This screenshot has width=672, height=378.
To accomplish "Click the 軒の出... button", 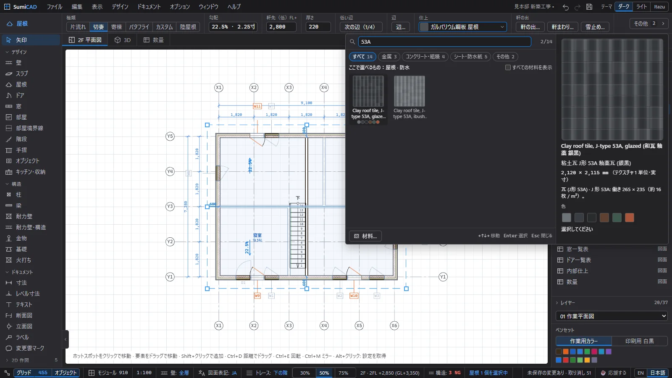I will [x=530, y=27].
